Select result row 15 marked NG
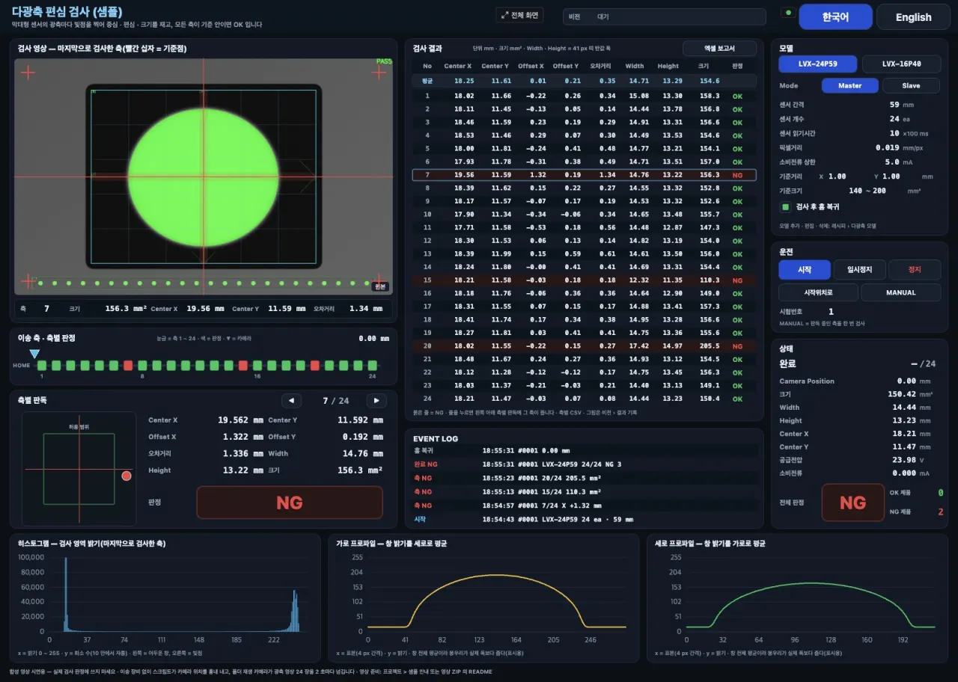This screenshot has height=682, width=958. [584, 280]
